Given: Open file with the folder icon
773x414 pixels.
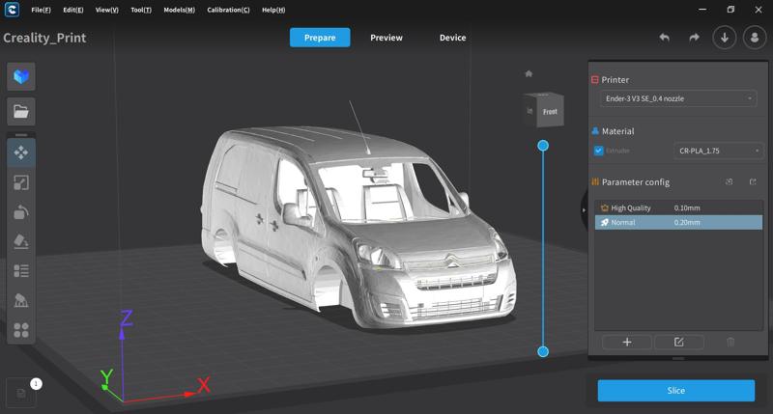Looking at the screenshot, I should [x=20, y=111].
